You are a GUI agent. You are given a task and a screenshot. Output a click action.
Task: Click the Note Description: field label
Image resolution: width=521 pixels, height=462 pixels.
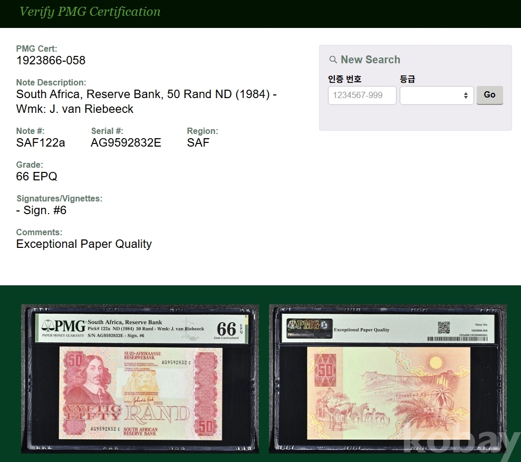(x=51, y=82)
